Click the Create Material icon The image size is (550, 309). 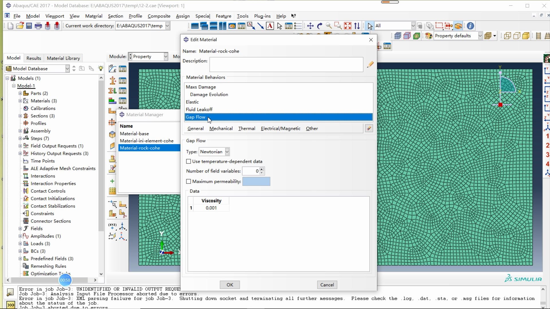click(x=113, y=69)
